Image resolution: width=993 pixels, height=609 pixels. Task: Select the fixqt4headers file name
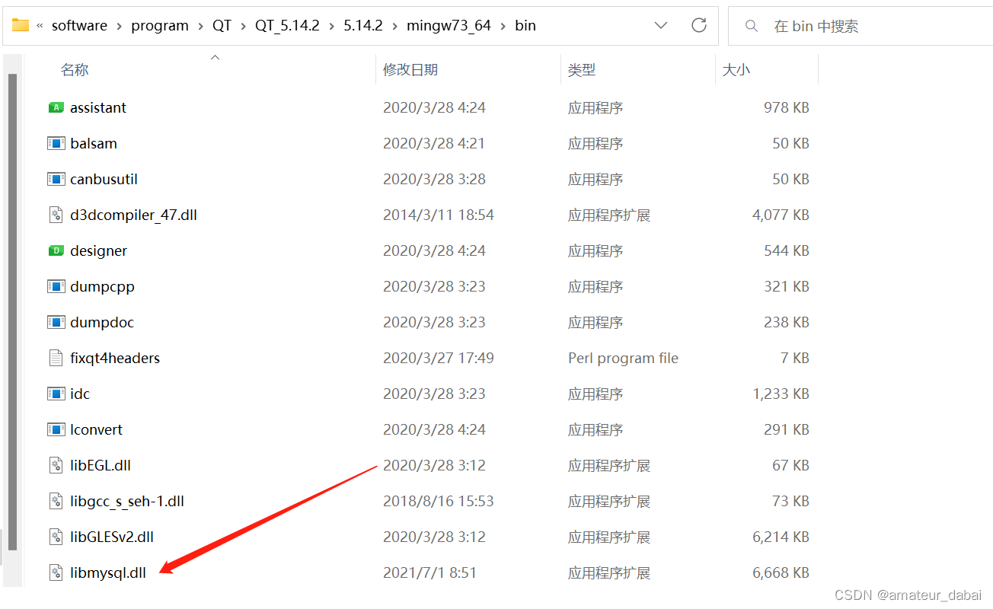pyautogui.click(x=115, y=358)
